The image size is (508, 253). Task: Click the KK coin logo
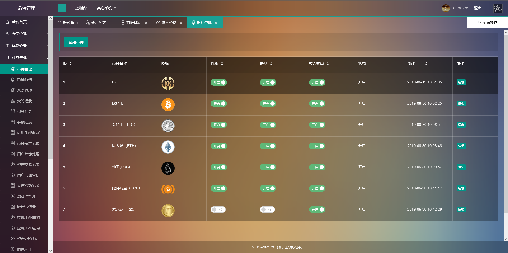pos(168,83)
